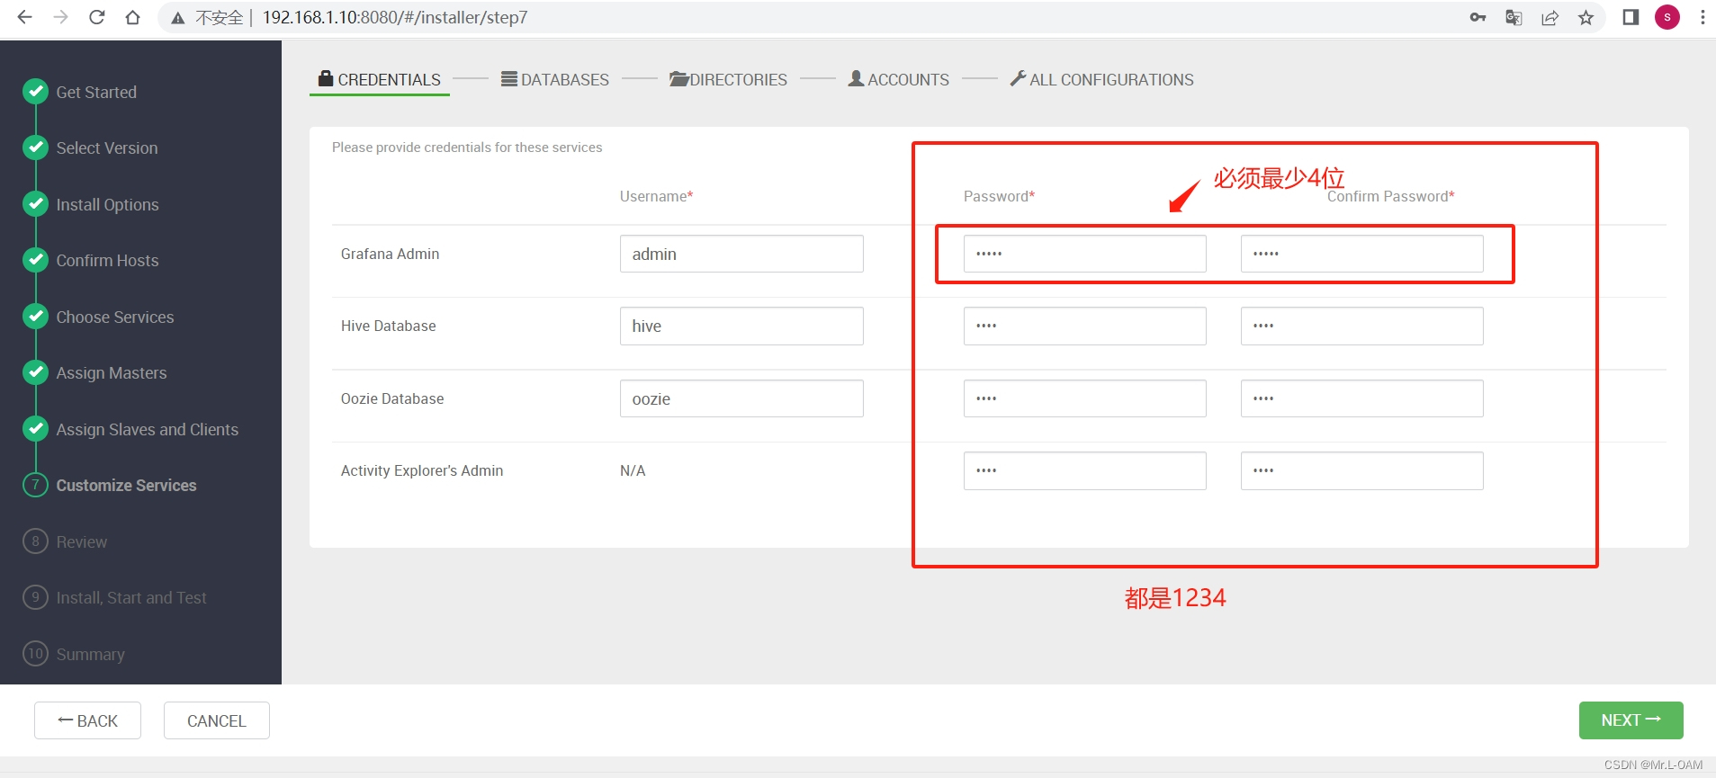Focus Activity Explorer's Admin confirm password field

click(1361, 470)
